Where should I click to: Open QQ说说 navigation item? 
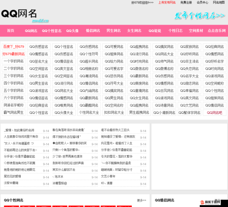pyautogui.click(x=155, y=31)
